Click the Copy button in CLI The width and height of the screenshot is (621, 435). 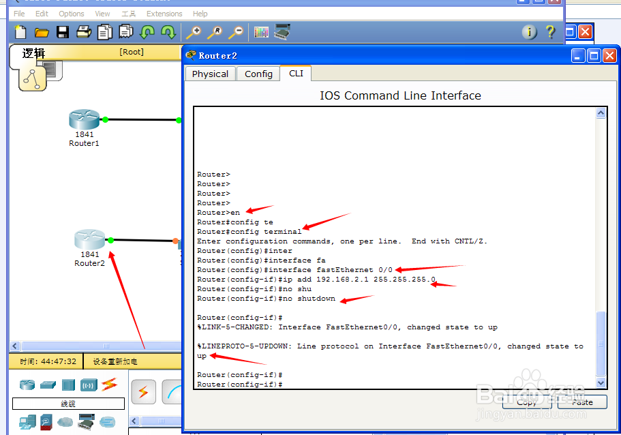pyautogui.click(x=527, y=402)
